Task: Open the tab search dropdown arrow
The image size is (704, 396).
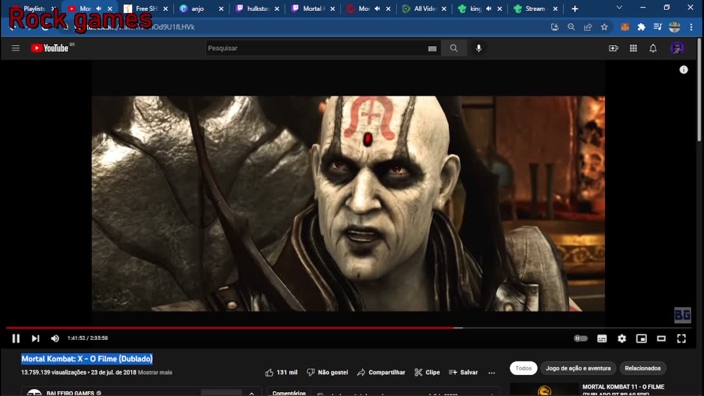Action: click(619, 8)
